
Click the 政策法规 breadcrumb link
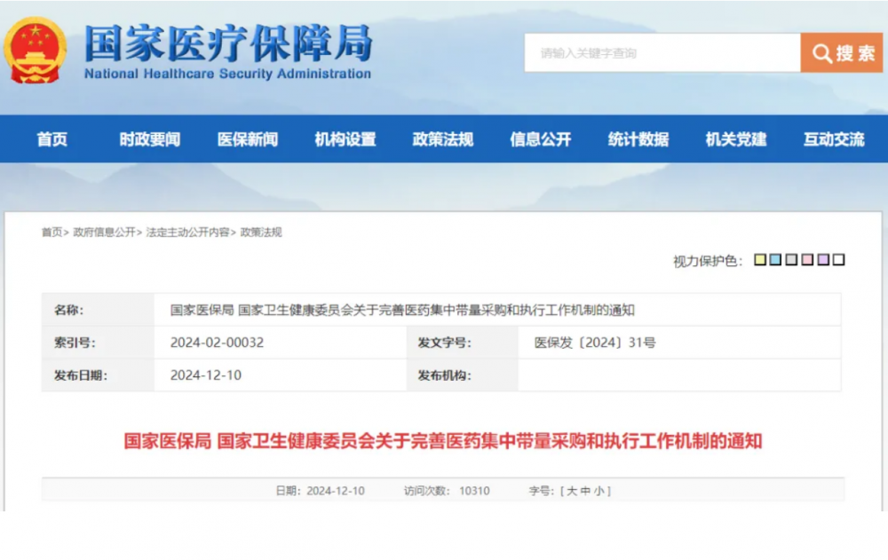point(261,233)
